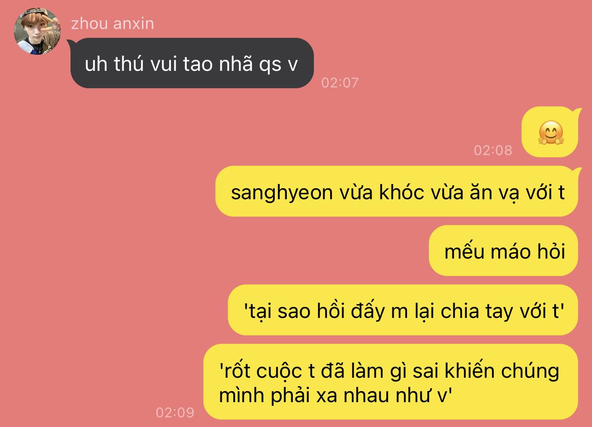Click the word 'uh' starting the gray message

click(x=96, y=64)
